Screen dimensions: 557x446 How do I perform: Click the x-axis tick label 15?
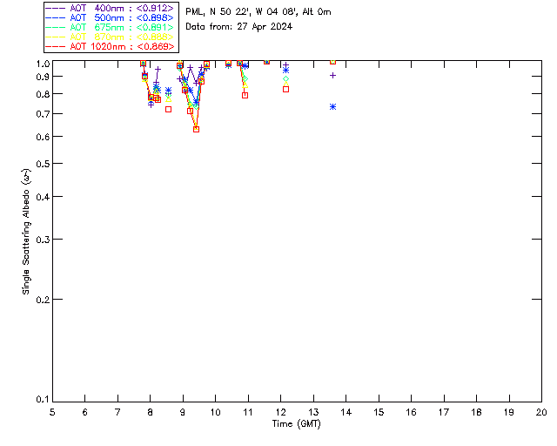379,412
